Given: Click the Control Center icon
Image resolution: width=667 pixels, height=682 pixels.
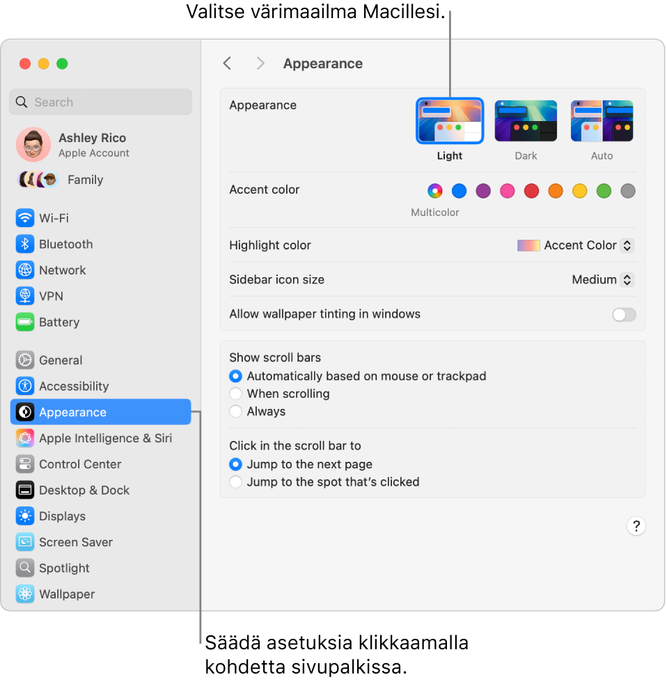Looking at the screenshot, I should 25,465.
